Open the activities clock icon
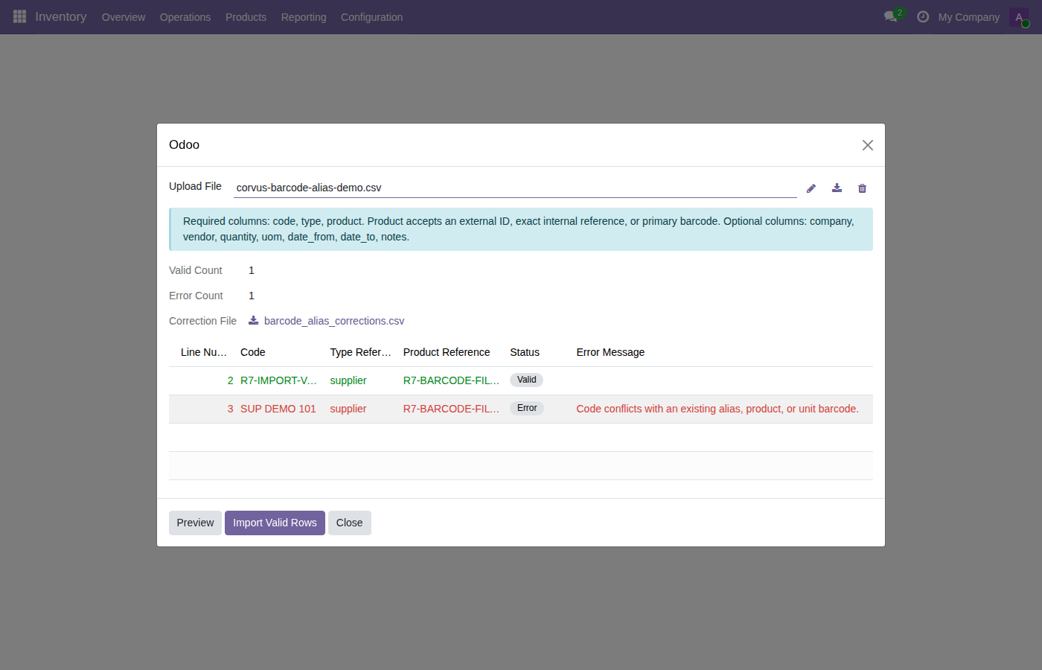This screenshot has width=1042, height=670. [923, 16]
